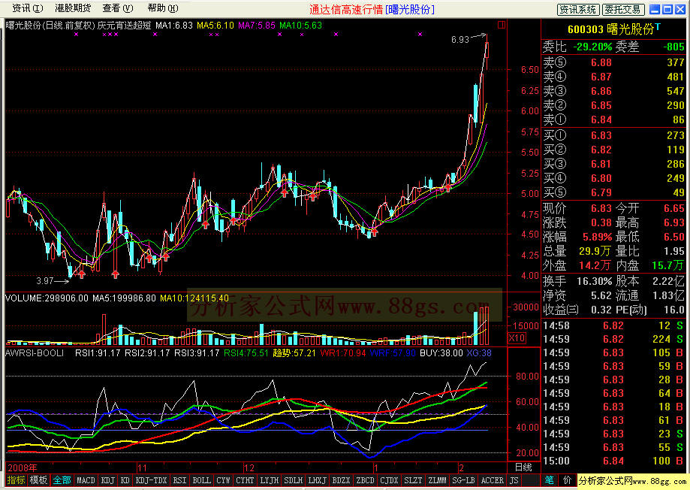Click the 涨幅 5.89% value

click(x=597, y=237)
